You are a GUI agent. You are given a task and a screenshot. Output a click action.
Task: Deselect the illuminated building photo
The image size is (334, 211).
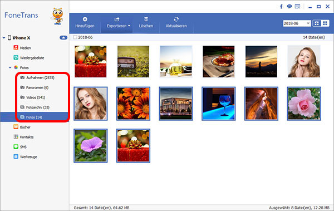(x=176, y=104)
